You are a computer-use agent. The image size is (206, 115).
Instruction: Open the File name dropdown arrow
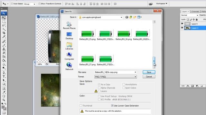pyautogui.click(x=135, y=72)
